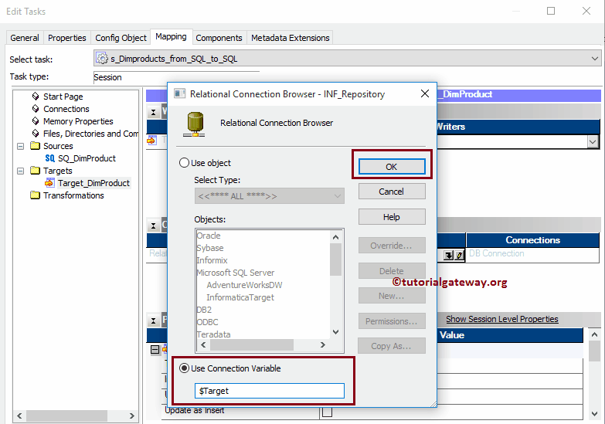Switch to the Mapping tab
605x424 pixels.
click(171, 36)
